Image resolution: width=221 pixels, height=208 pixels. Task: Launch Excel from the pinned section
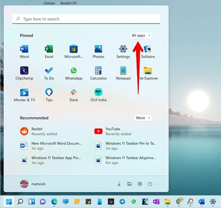49,52
